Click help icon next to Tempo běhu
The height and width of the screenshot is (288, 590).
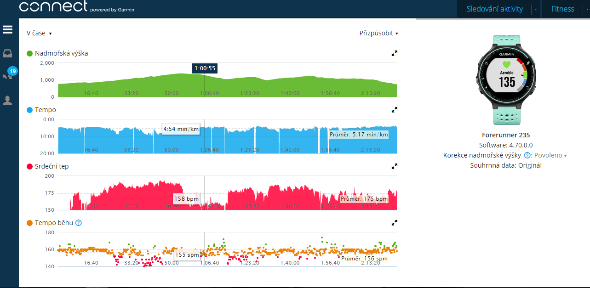click(78, 223)
